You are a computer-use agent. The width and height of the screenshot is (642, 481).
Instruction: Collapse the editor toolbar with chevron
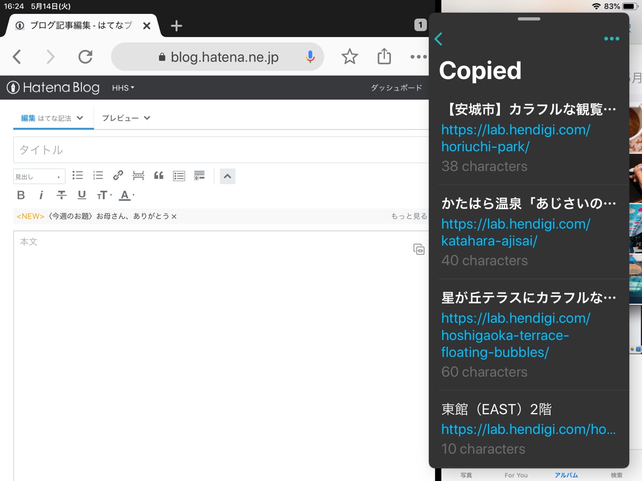tap(227, 176)
